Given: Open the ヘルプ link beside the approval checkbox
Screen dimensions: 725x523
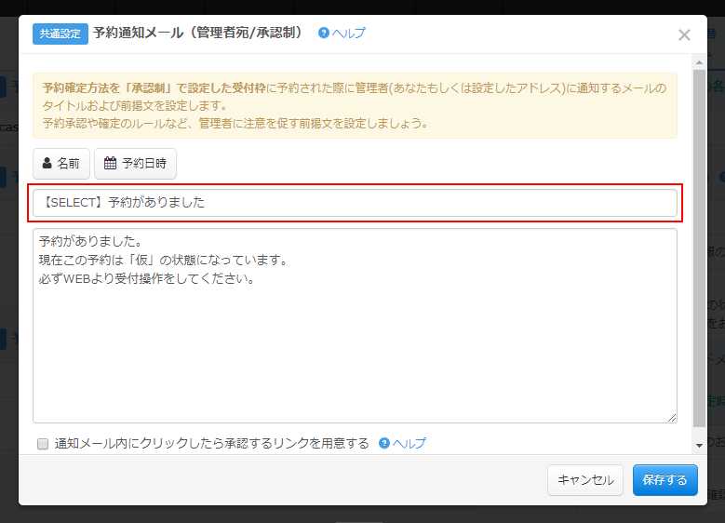Looking at the screenshot, I should click(x=409, y=443).
